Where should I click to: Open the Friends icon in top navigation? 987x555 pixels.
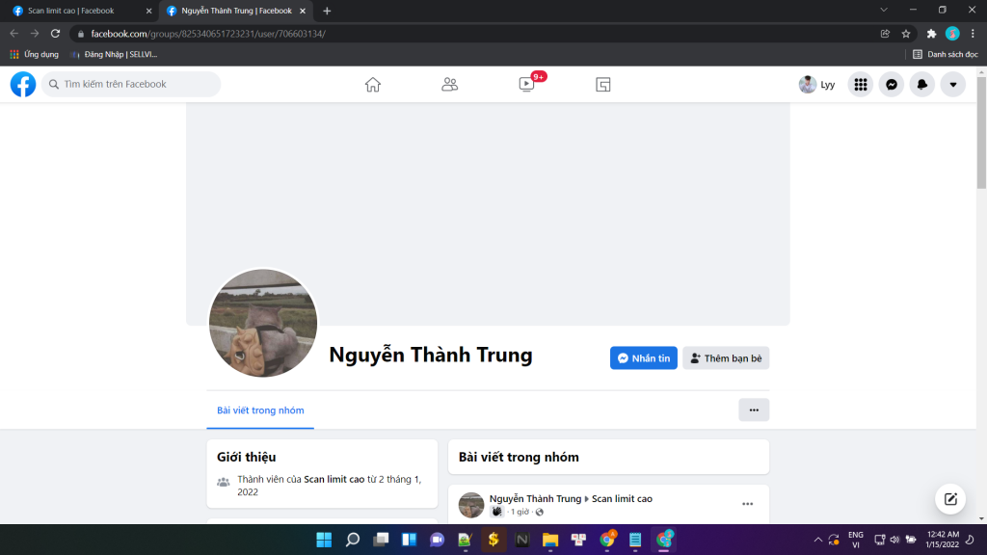click(449, 85)
